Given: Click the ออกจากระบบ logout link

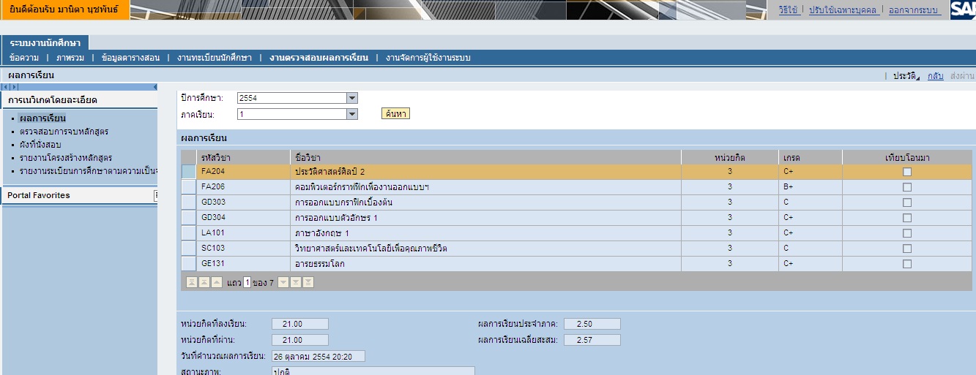Looking at the screenshot, I should coord(914,10).
